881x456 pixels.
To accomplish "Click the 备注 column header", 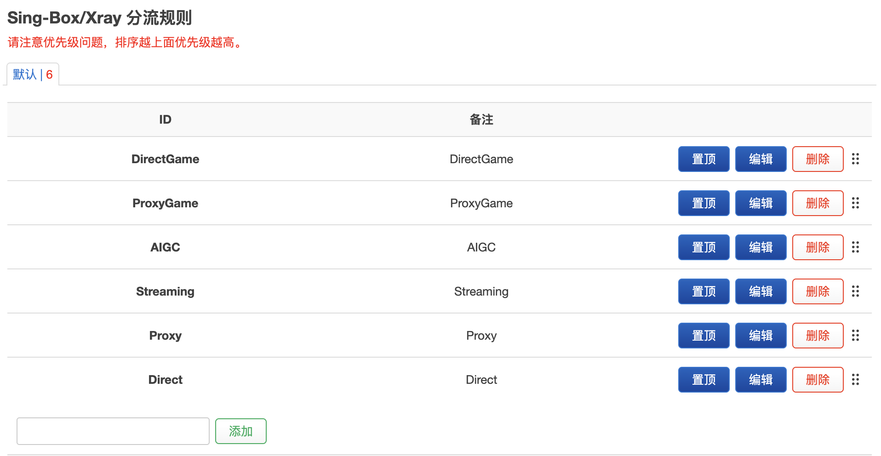I will (481, 120).
